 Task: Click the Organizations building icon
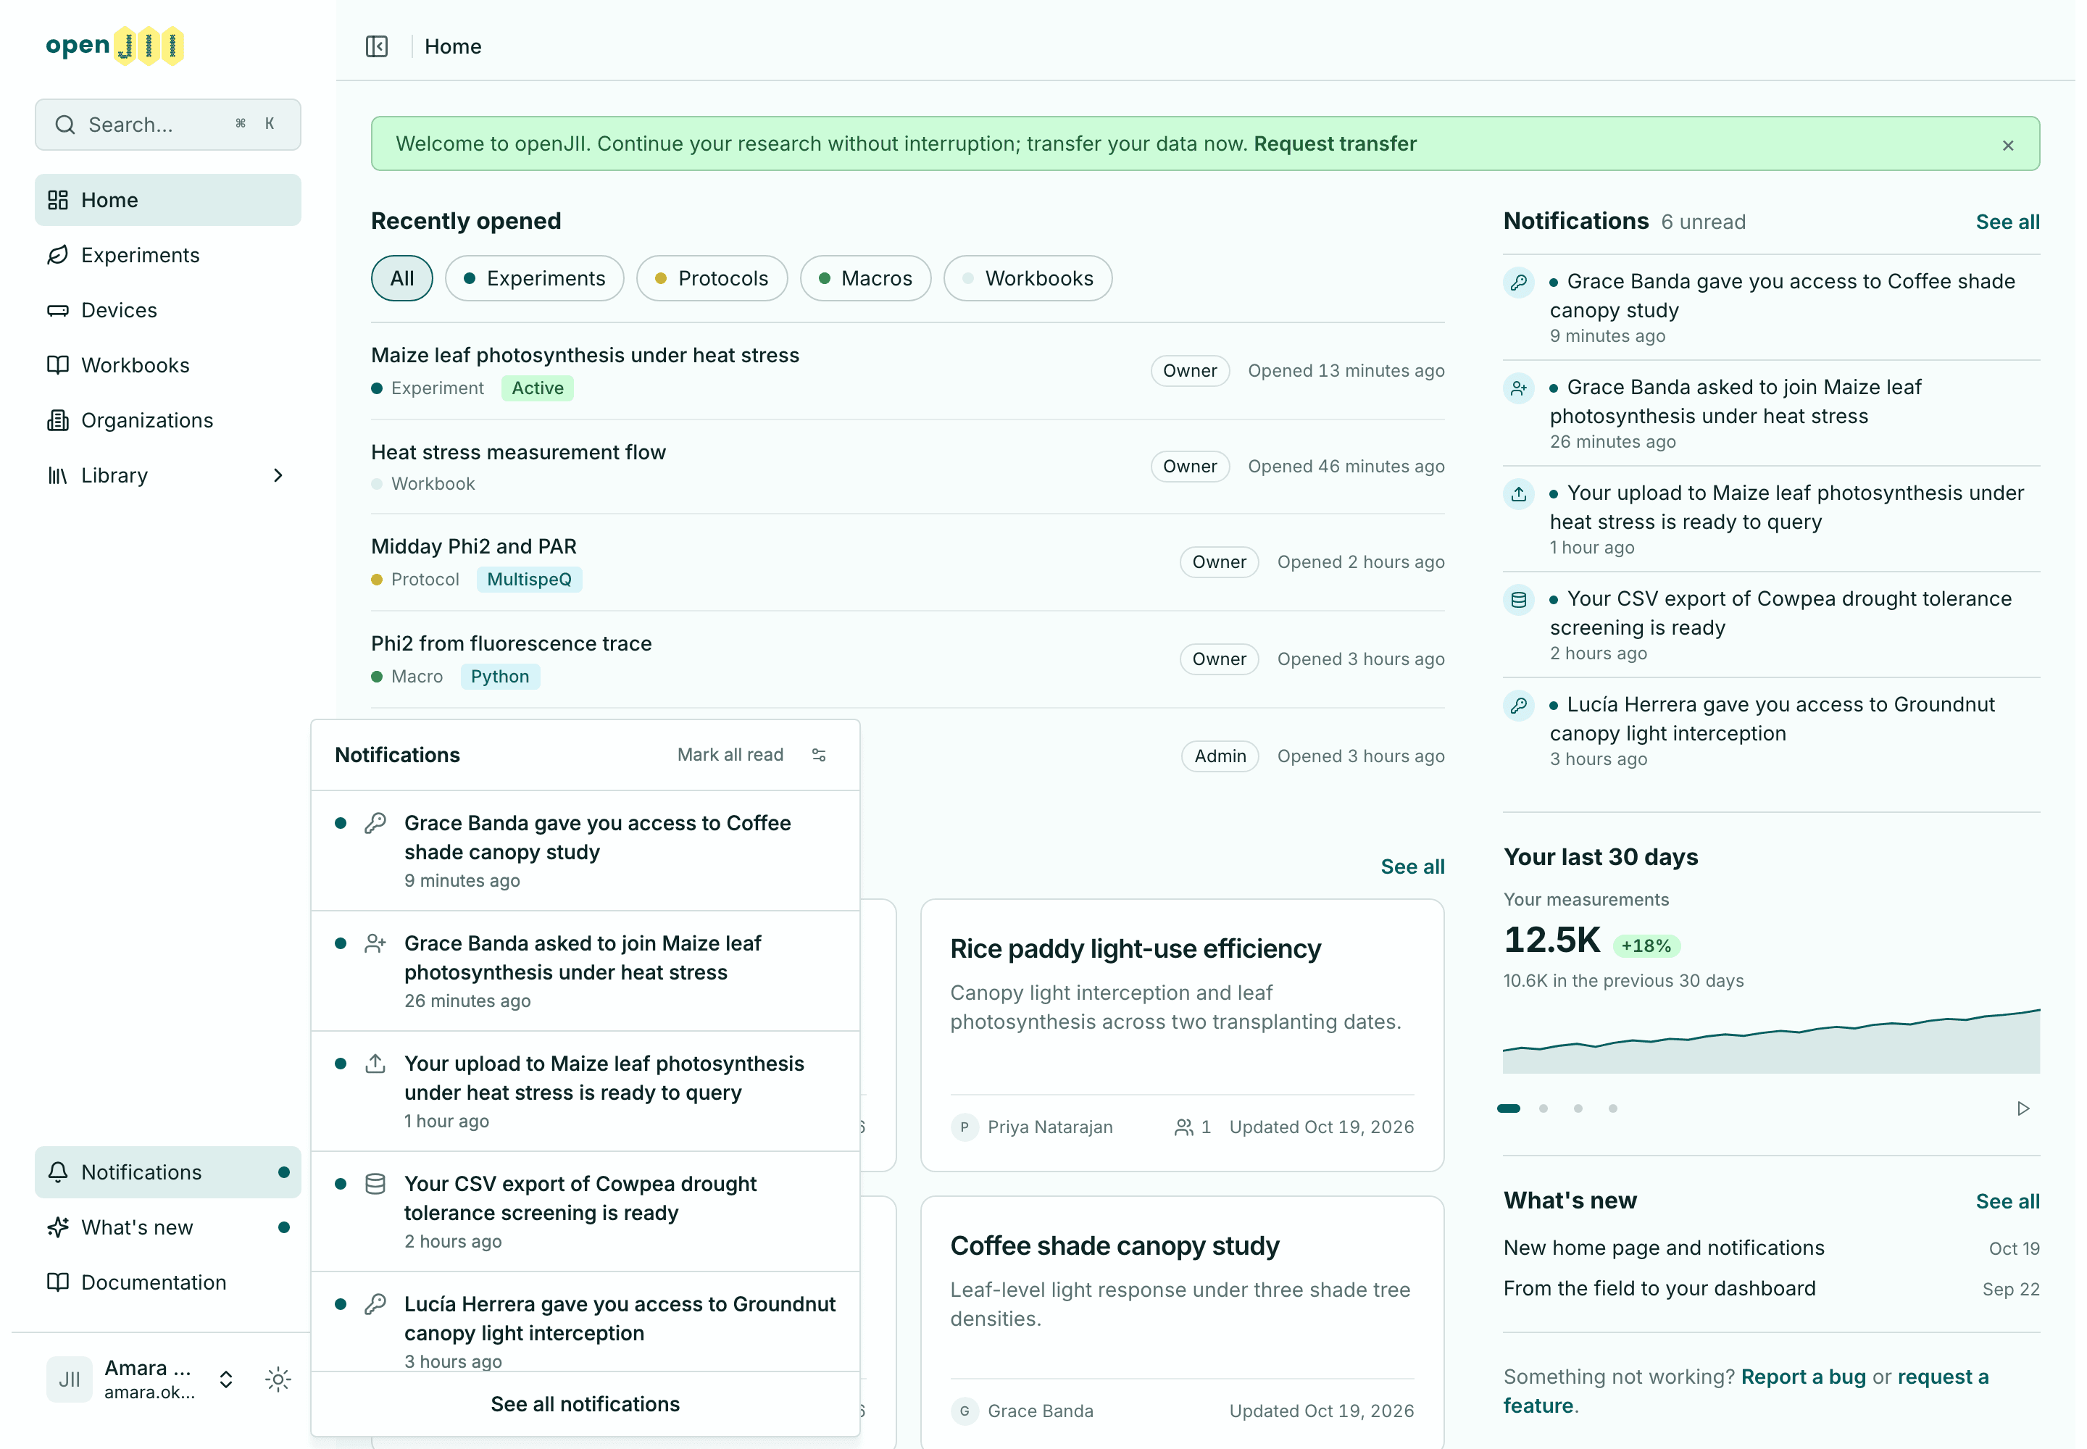tap(58, 420)
